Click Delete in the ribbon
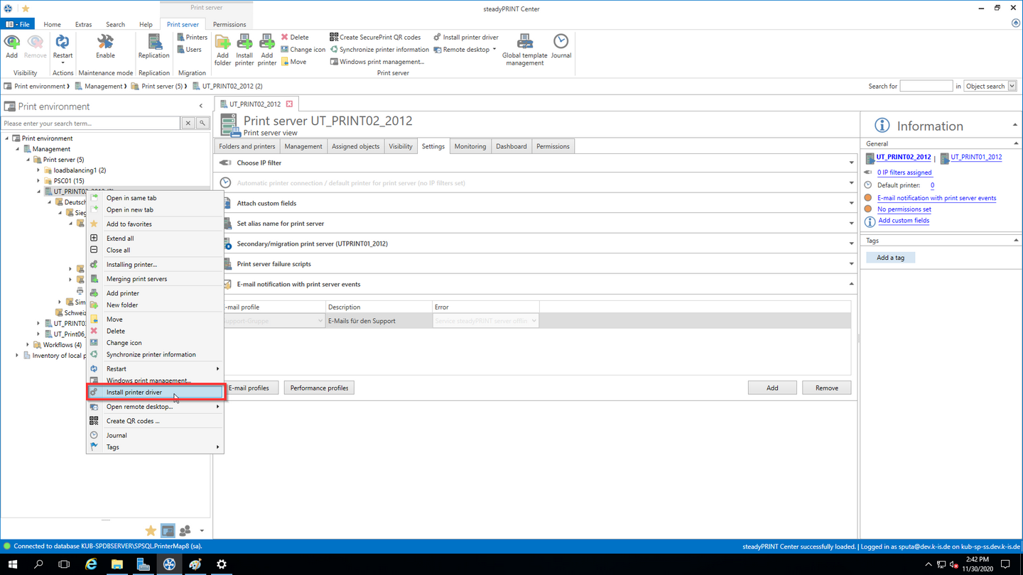Viewport: 1023px width, 575px height. click(x=295, y=37)
